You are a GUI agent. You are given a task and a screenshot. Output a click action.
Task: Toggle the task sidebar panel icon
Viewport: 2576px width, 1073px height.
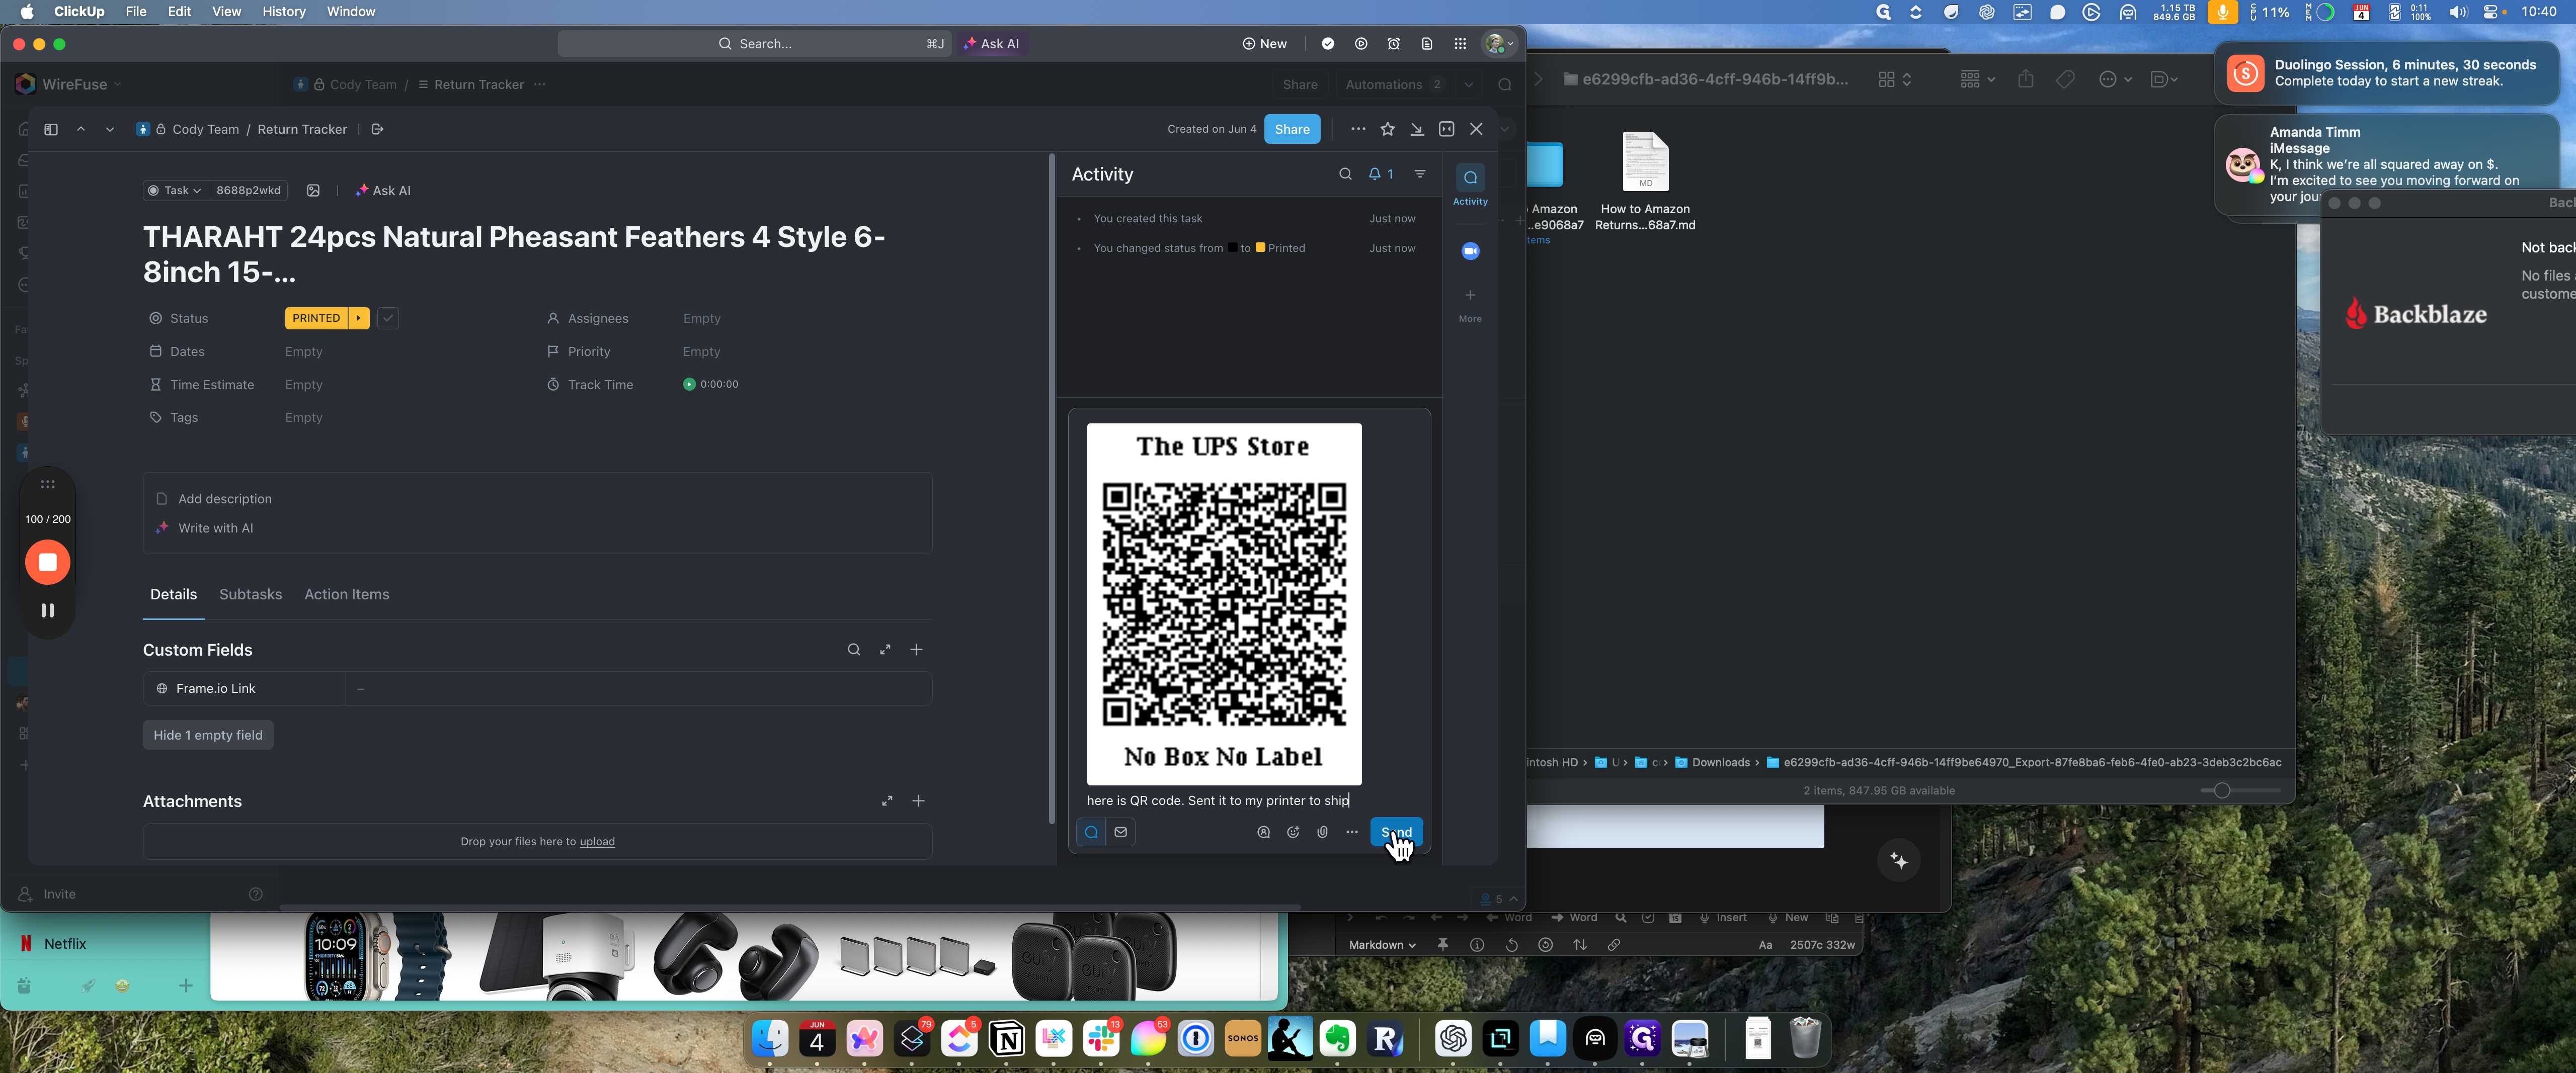point(51,129)
